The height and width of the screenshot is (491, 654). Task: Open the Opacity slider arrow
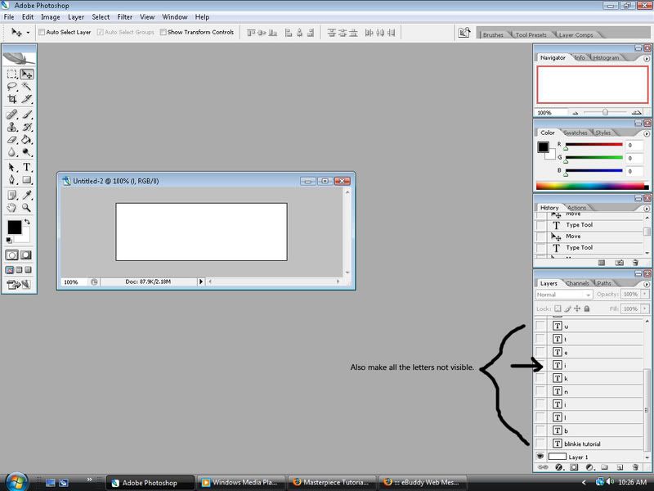point(645,295)
